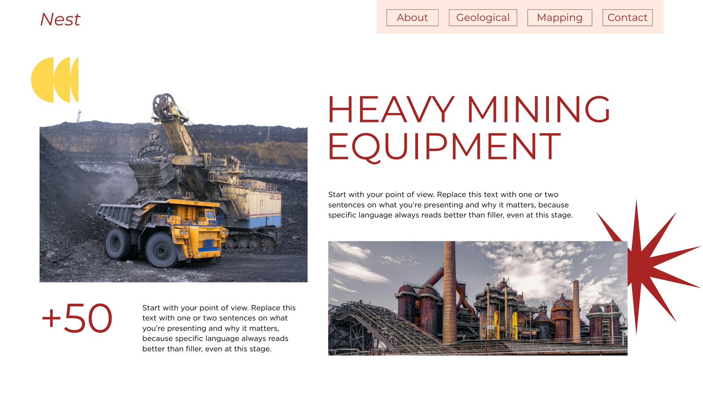Open the About navigation item
The width and height of the screenshot is (703, 395).
point(412,18)
